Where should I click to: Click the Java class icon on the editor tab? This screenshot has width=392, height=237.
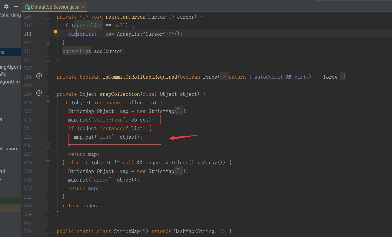[27, 7]
